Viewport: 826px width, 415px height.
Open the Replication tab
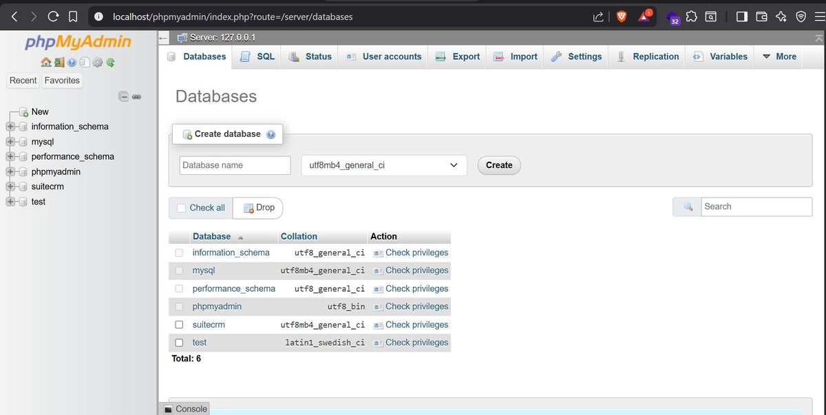(647, 56)
